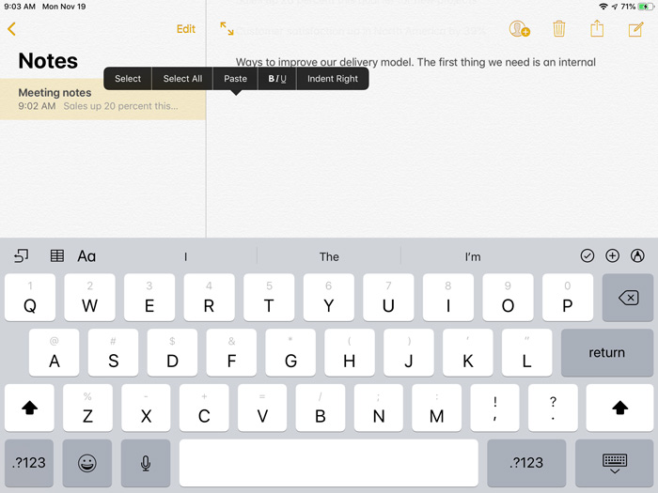Toggle the left Shift key
Image resolution: width=658 pixels, height=493 pixels.
coord(29,408)
